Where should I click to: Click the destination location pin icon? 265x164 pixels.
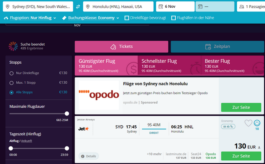[x=88, y=7]
